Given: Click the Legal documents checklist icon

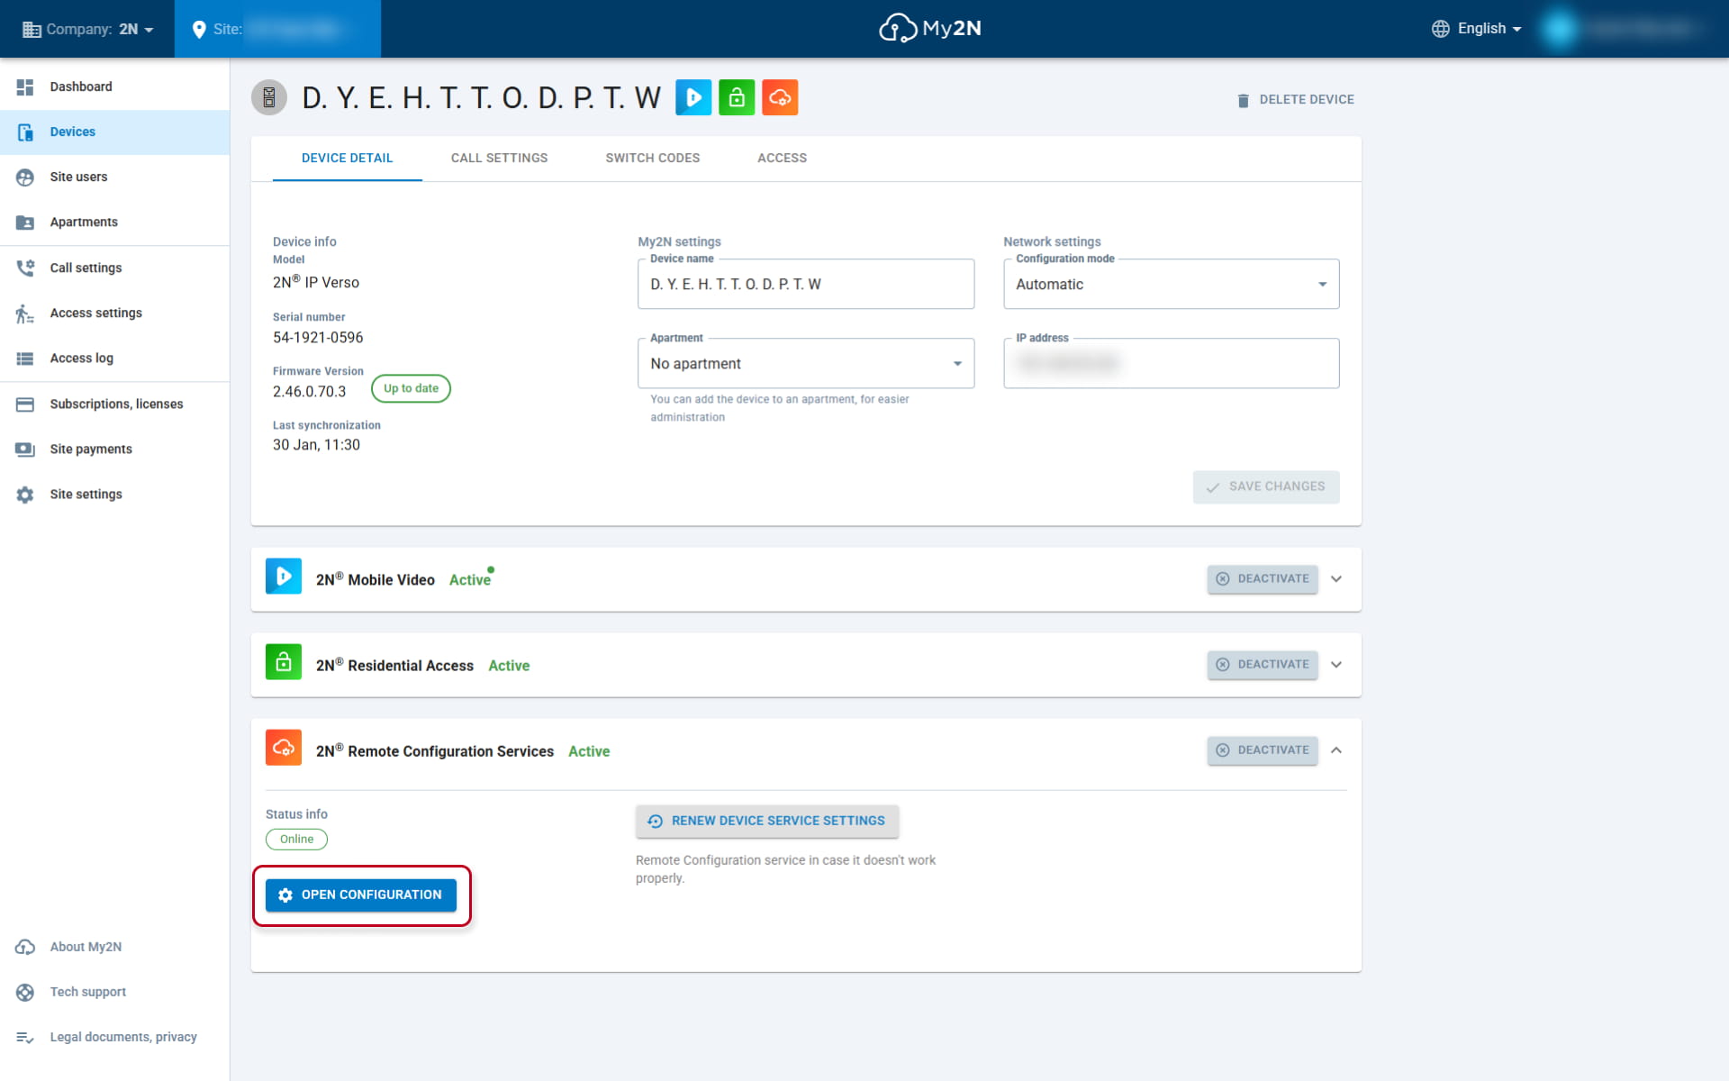Looking at the screenshot, I should 25,1037.
